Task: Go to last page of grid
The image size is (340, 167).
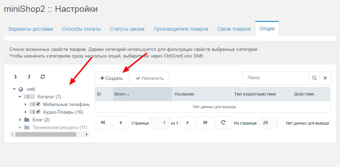Action: [x=205, y=123]
